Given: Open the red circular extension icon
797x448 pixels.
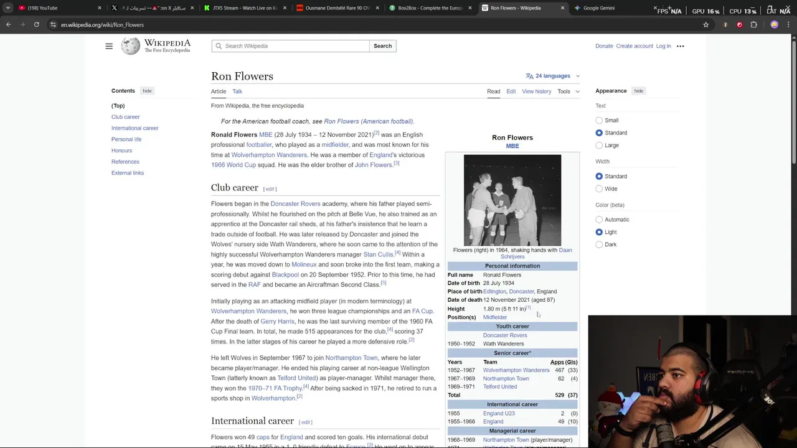Looking at the screenshot, I should pos(739,25).
